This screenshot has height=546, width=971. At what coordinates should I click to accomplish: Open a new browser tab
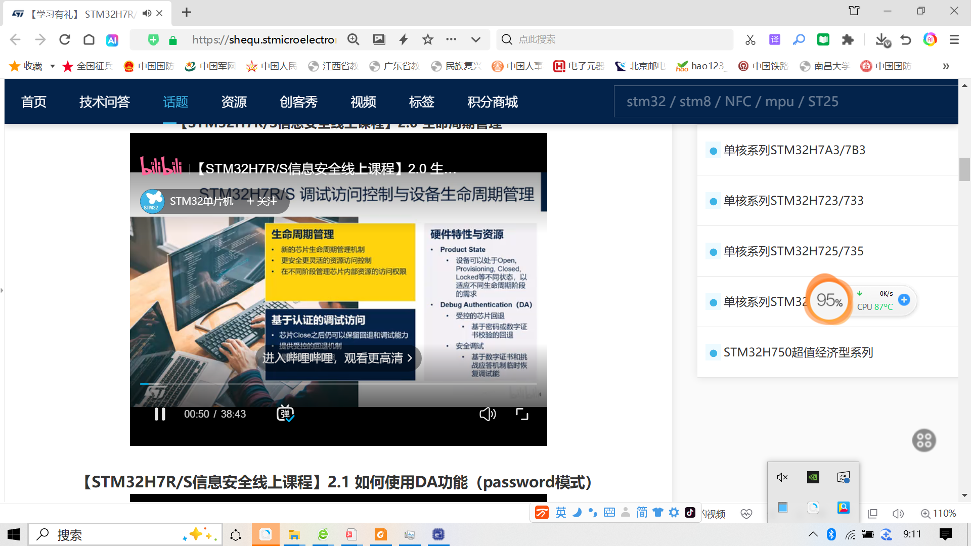187,12
